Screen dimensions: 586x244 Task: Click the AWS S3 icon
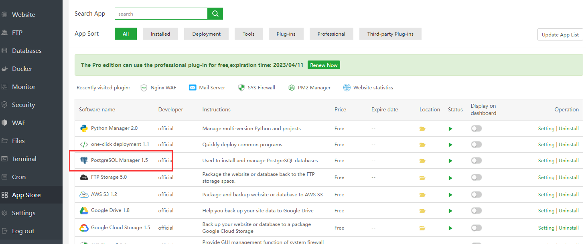pos(84,195)
